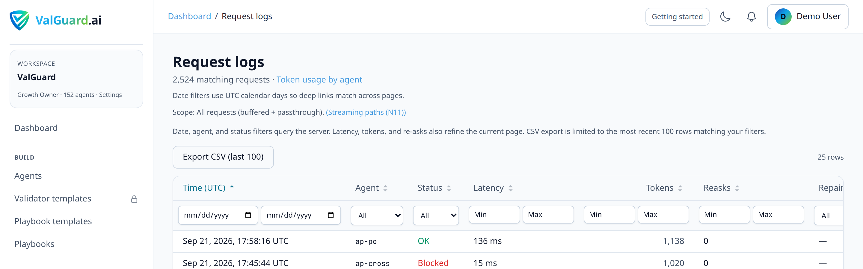863x269 pixels.
Task: Open Token usage by agent link
Action: (319, 80)
